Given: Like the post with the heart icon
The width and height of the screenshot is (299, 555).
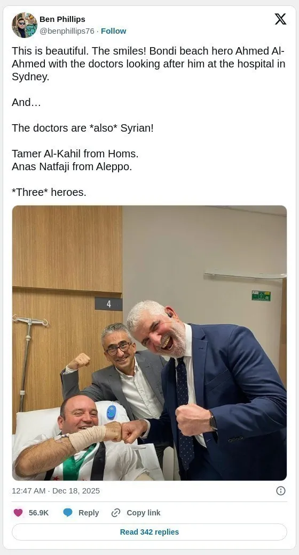Looking at the screenshot, I should point(18,513).
